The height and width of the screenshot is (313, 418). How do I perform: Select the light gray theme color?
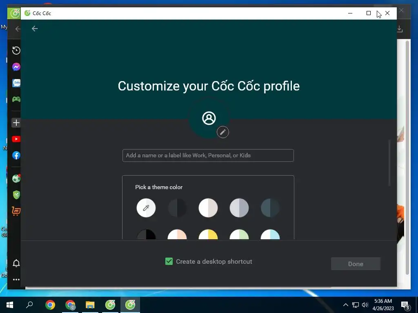click(239, 208)
